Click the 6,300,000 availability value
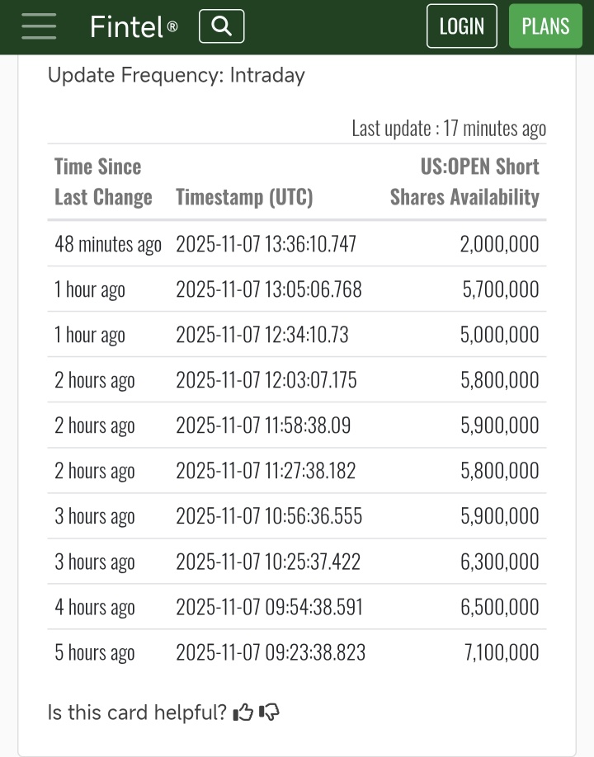Screen dimensions: 594x757 pyautogui.click(x=499, y=562)
